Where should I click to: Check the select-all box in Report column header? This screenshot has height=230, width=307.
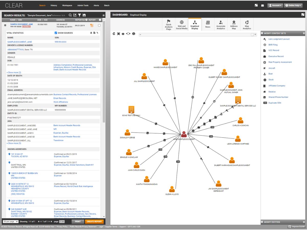coord(100,20)
